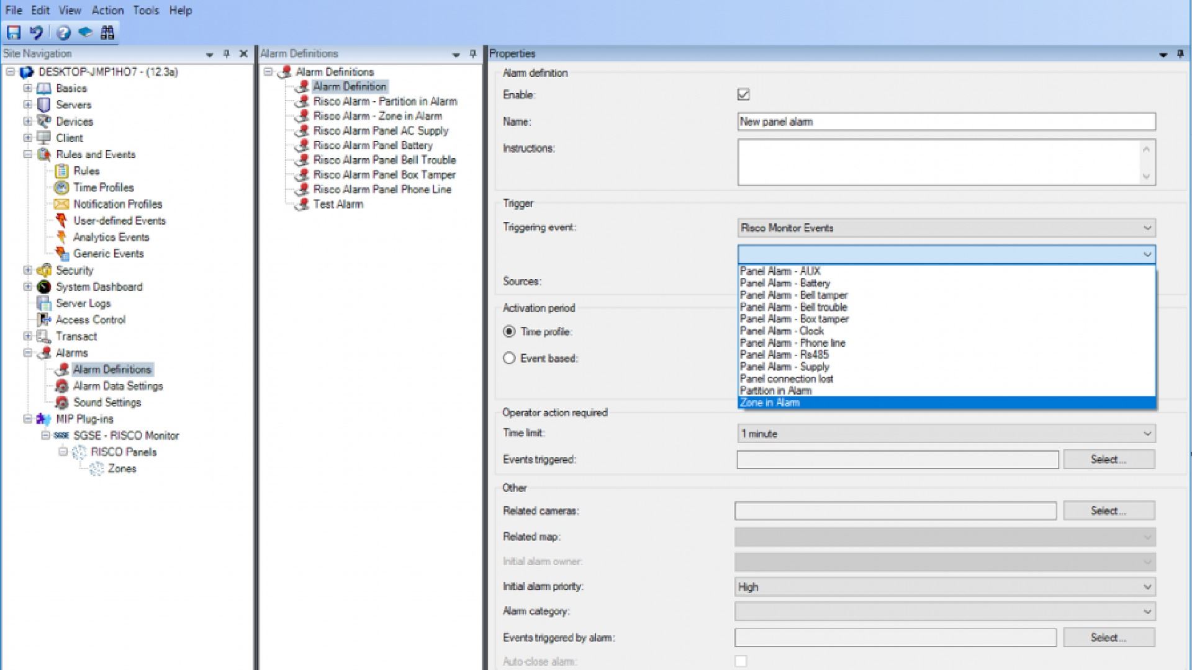Click the blue book toolbar icon
This screenshot has width=1192, height=670.
[x=86, y=32]
